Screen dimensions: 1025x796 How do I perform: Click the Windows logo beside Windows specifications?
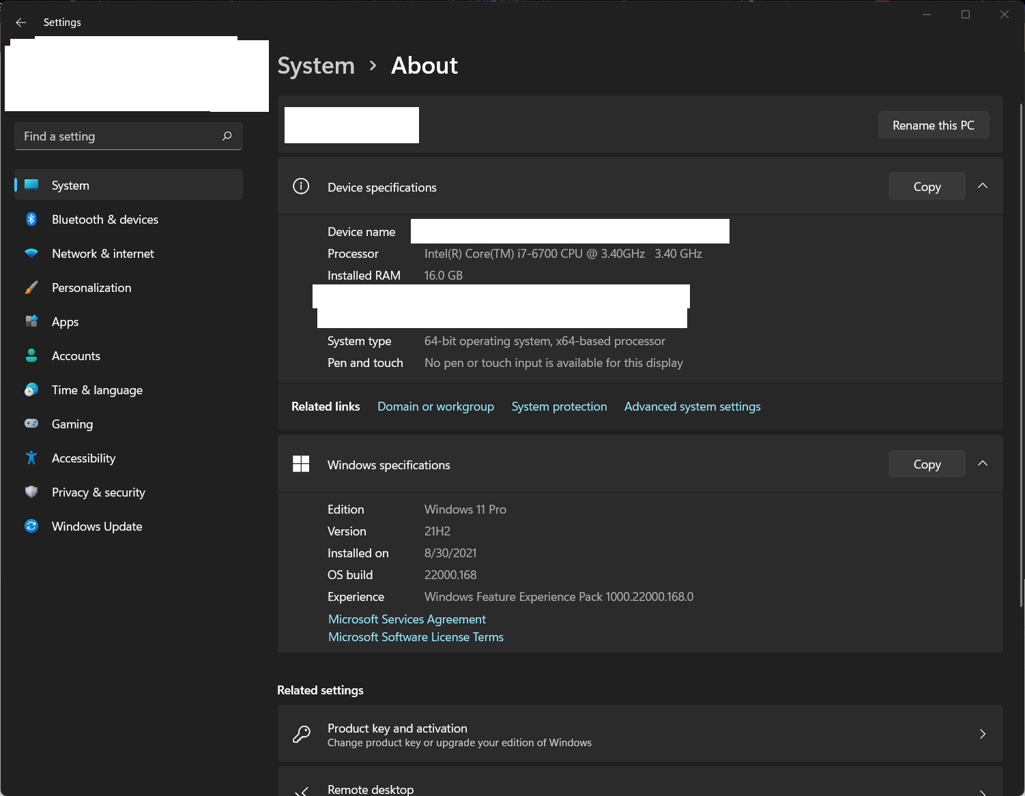tap(301, 464)
